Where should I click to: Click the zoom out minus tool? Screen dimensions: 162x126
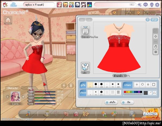[156, 42]
